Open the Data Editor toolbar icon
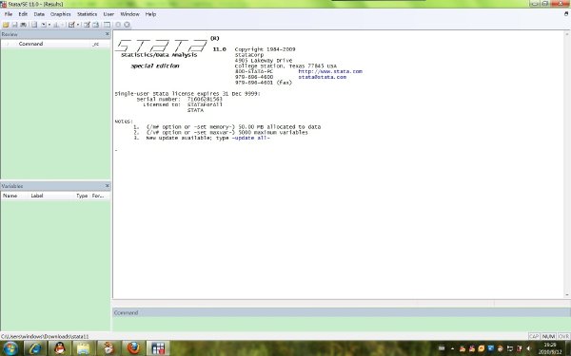 pyautogui.click(x=87, y=25)
